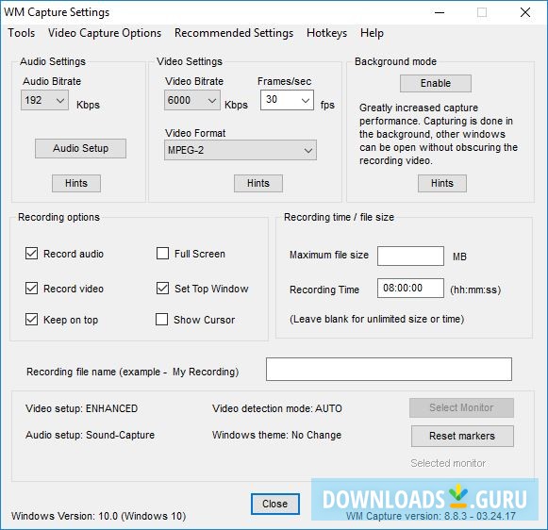
Task: Minimize the WM Capture Settings window
Action: 440,12
